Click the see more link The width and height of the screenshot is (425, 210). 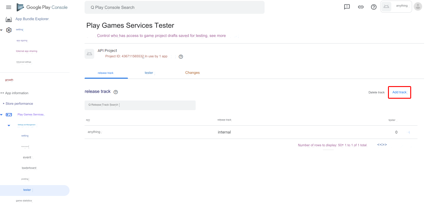click(x=218, y=36)
